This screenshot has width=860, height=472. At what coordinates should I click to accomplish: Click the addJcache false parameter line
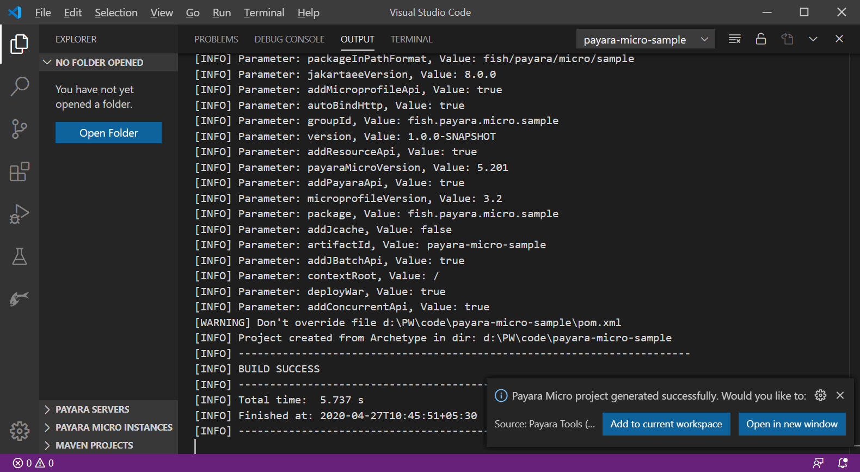point(323,230)
